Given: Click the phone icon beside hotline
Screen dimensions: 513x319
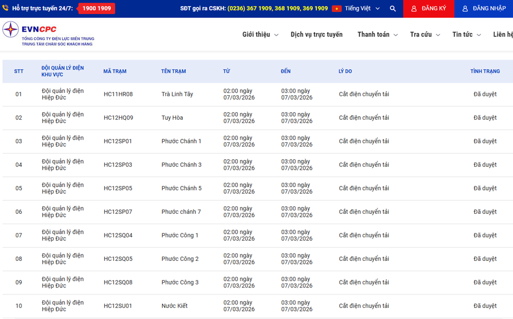Looking at the screenshot, I should point(6,9).
